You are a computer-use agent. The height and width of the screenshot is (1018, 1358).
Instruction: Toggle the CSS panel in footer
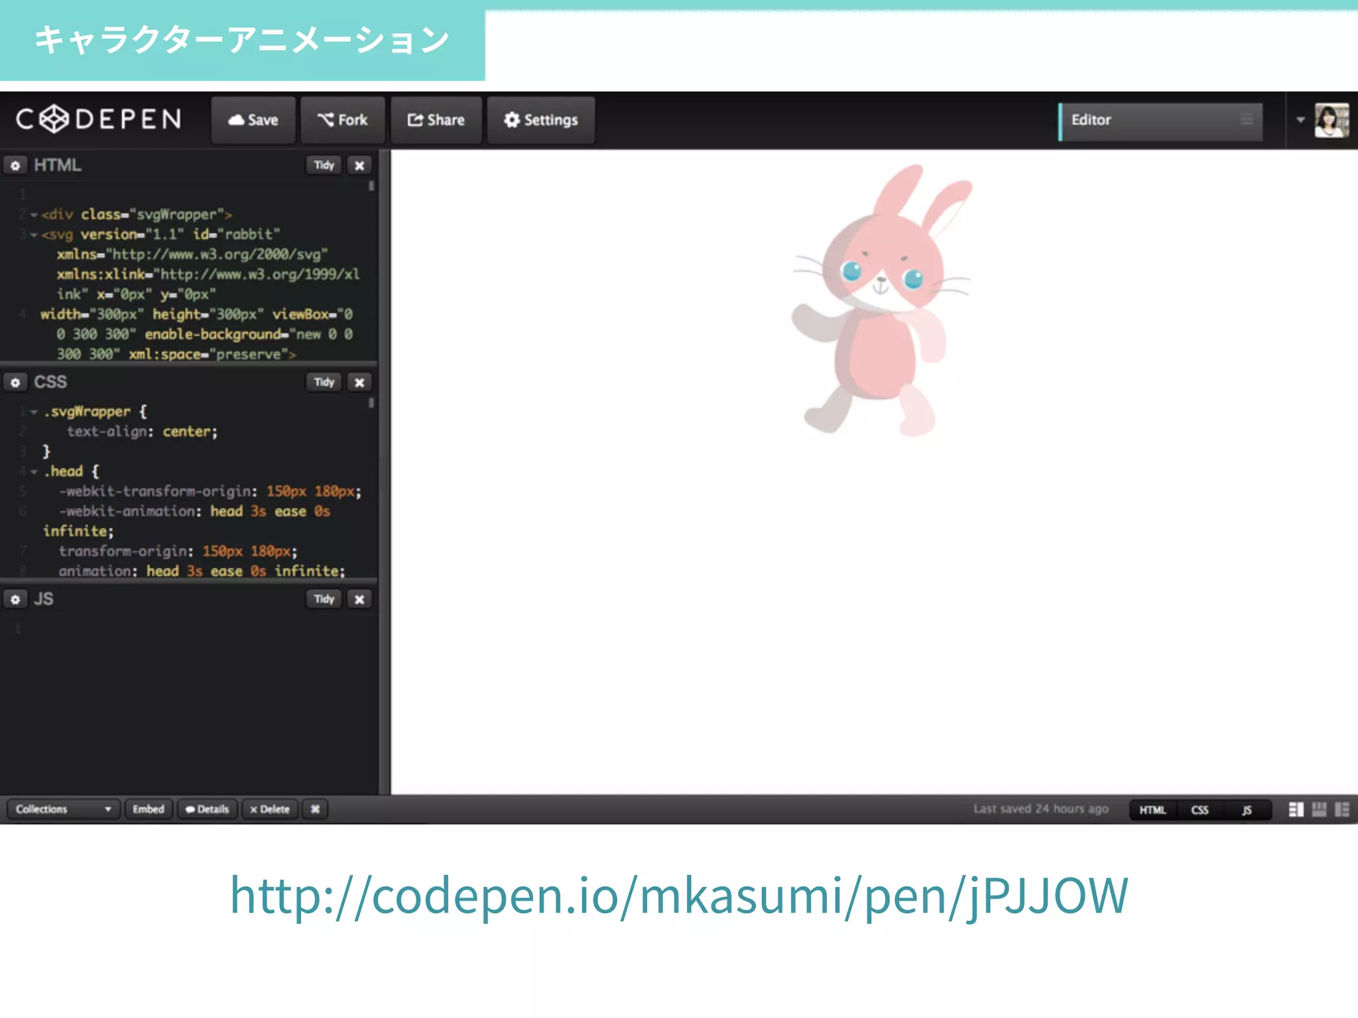click(x=1200, y=810)
